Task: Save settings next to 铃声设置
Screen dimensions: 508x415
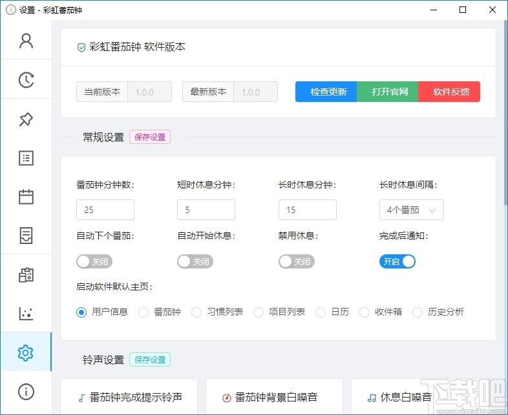Action: point(150,359)
